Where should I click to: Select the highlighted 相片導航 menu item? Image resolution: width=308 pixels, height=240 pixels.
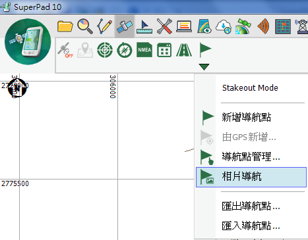pyautogui.click(x=251, y=177)
